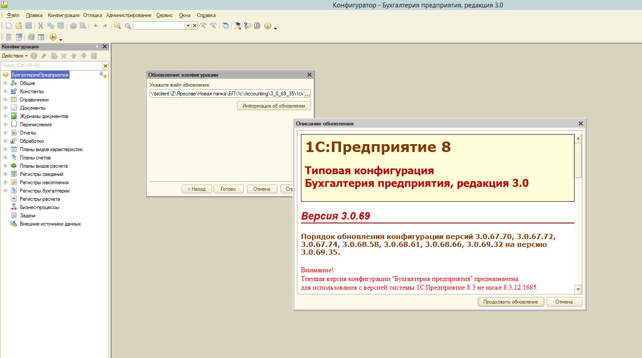Toggle pin on Конфигурация panel header

[x=97, y=46]
